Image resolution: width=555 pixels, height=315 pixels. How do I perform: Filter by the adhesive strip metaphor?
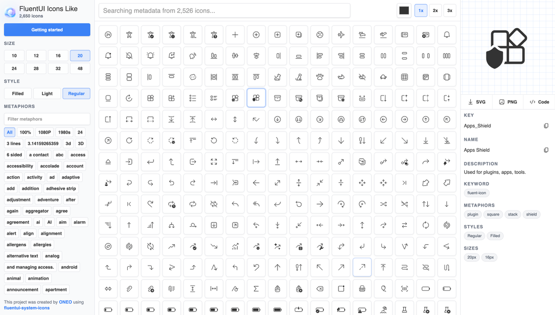click(x=61, y=189)
